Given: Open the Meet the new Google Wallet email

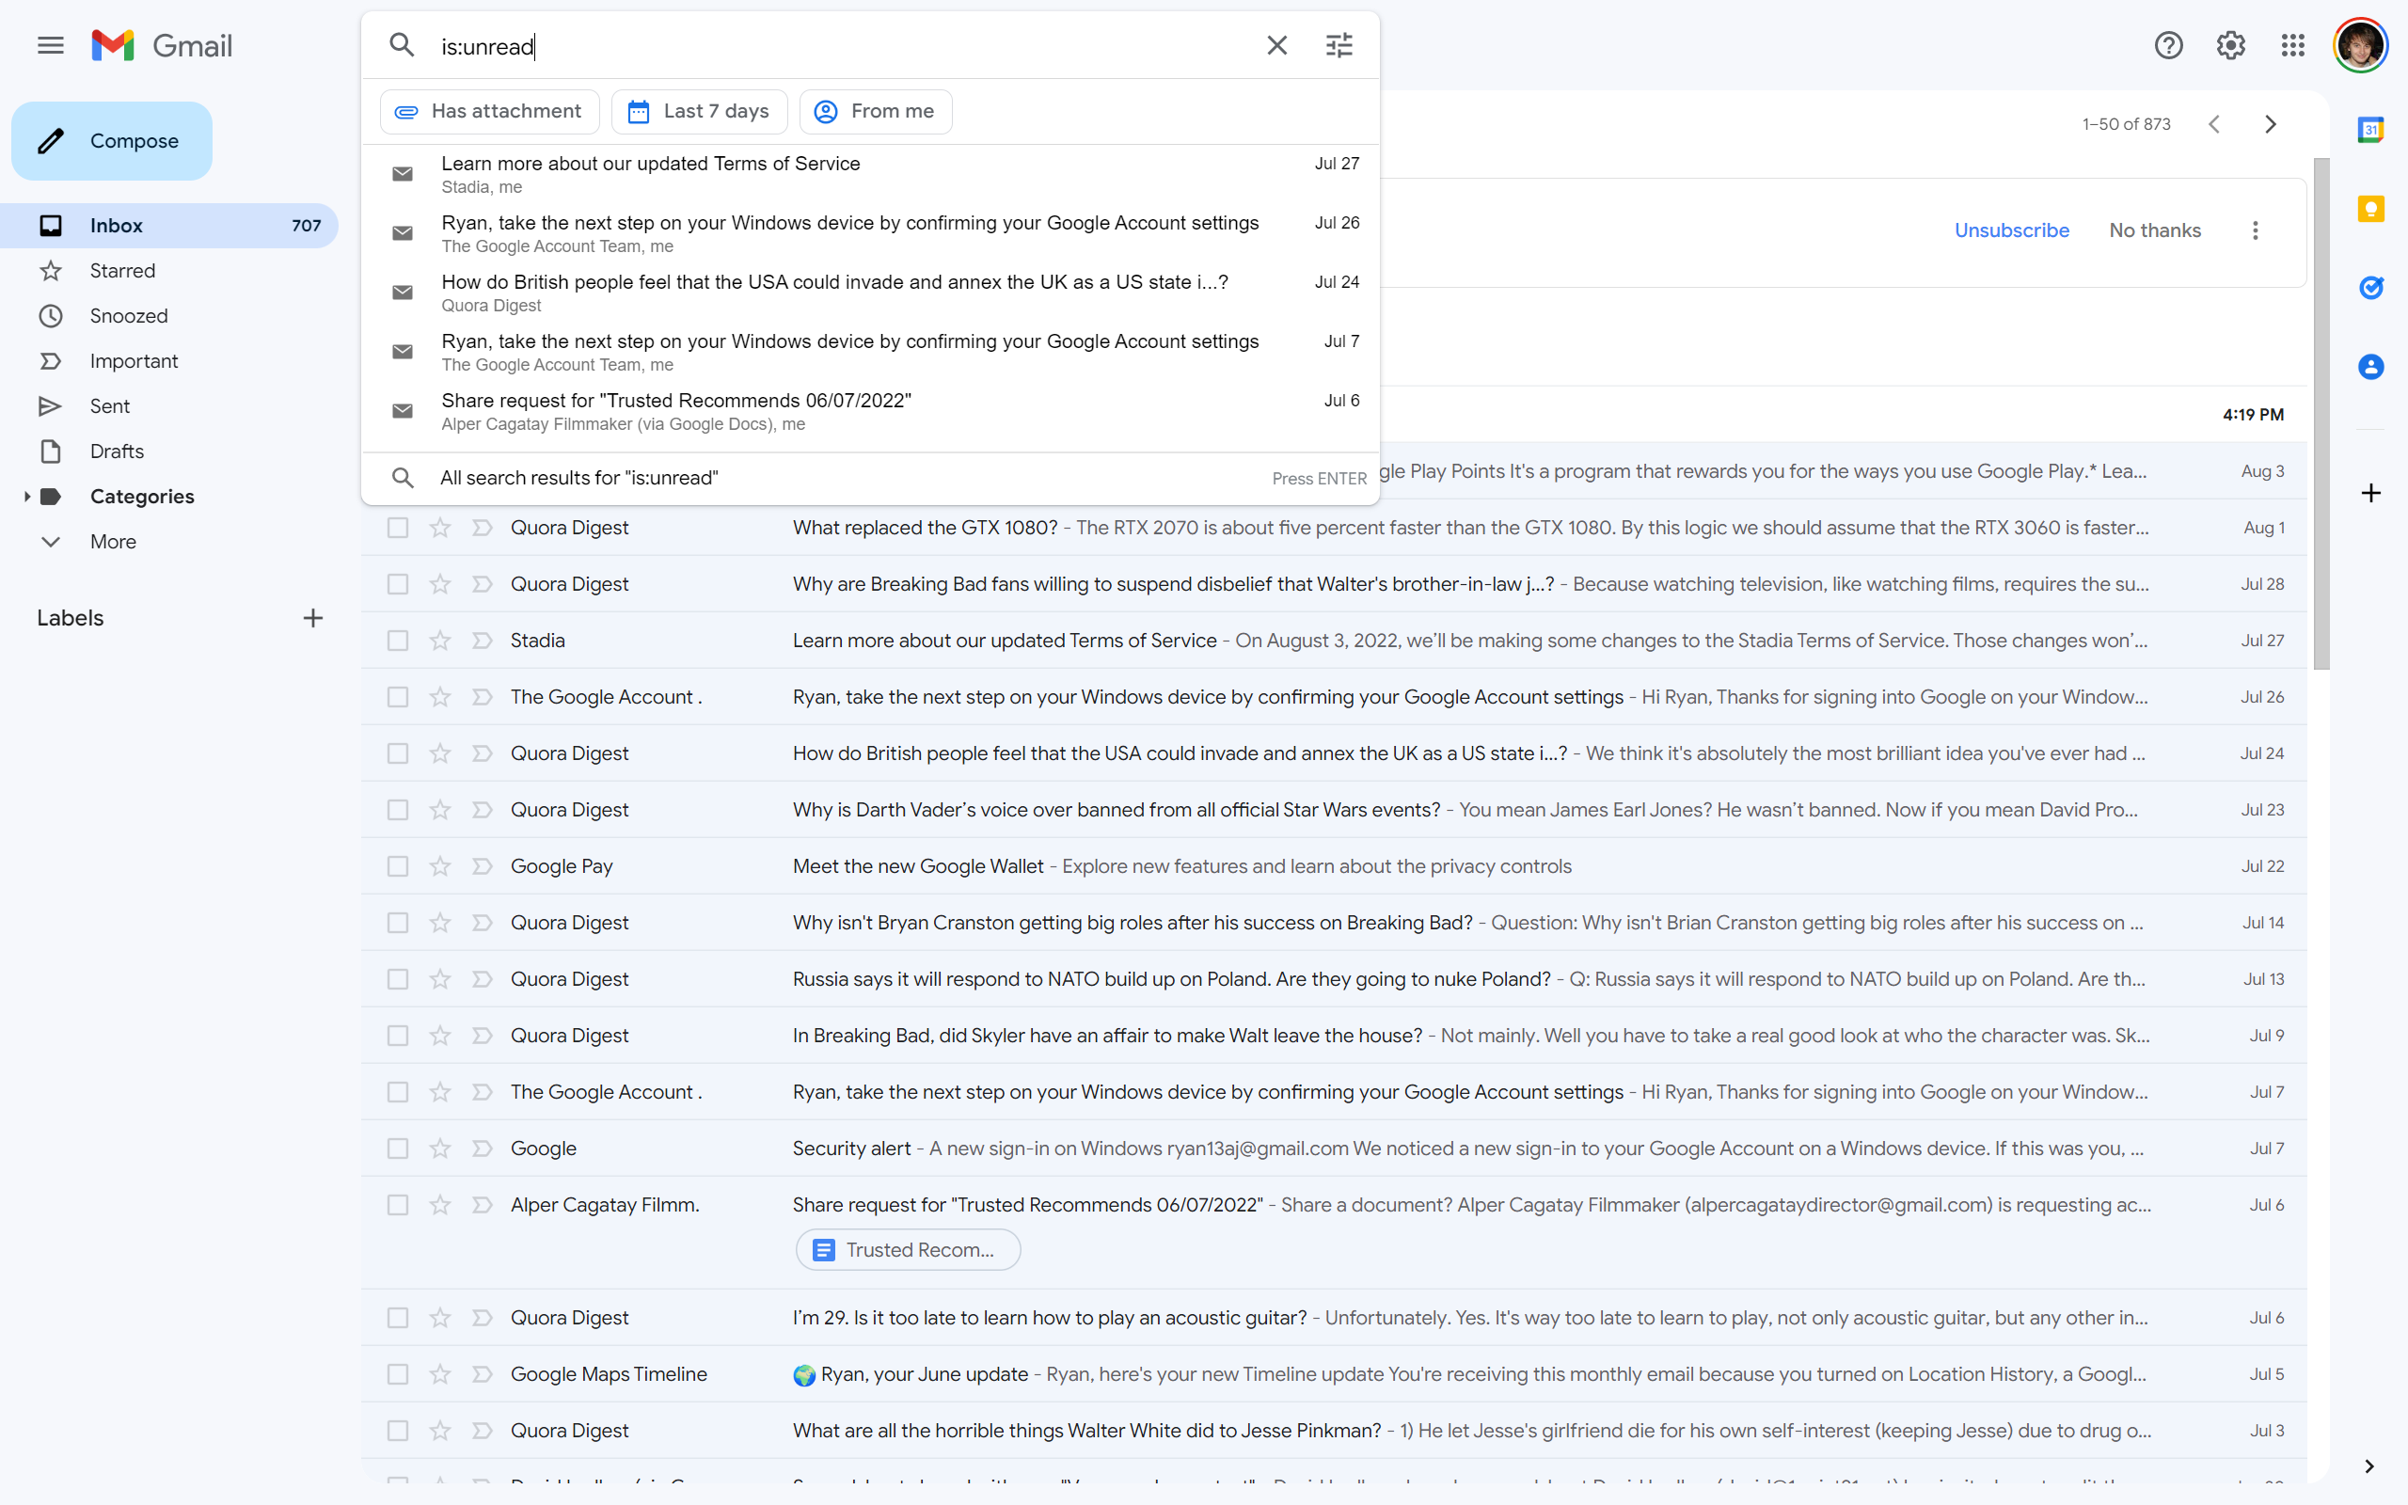Looking at the screenshot, I should pos(1334,867).
